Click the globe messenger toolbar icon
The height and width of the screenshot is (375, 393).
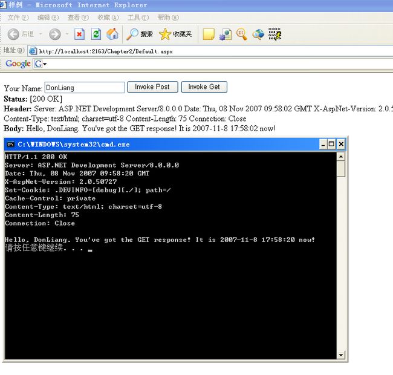pos(258,34)
